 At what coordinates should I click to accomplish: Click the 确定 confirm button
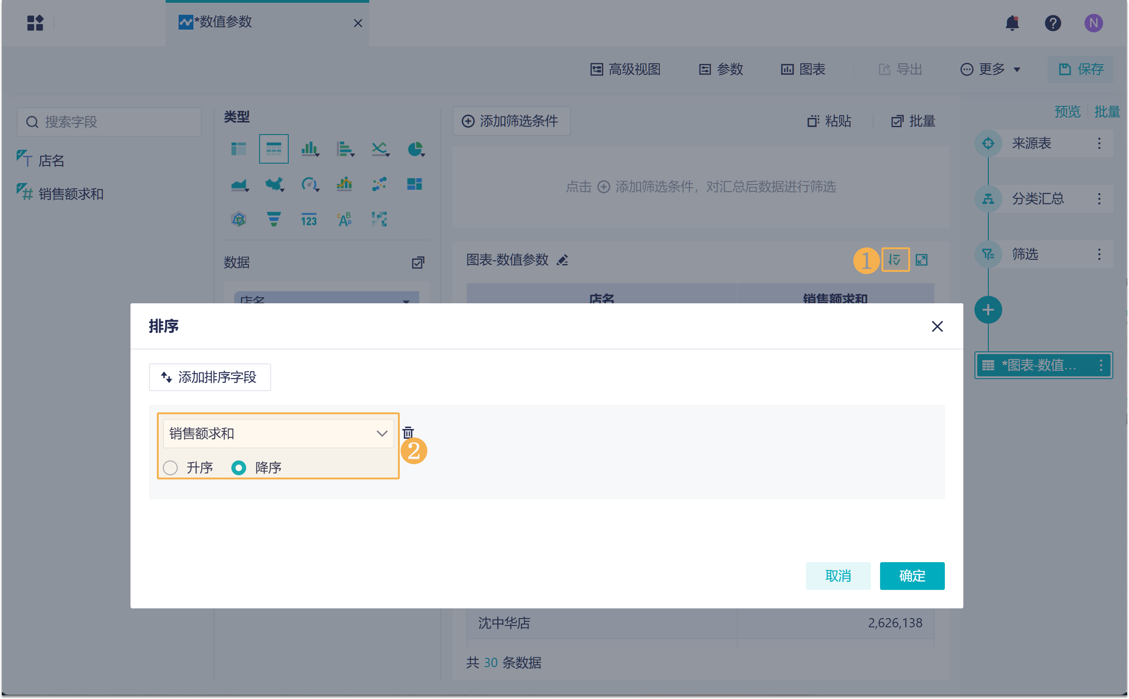pyautogui.click(x=912, y=576)
